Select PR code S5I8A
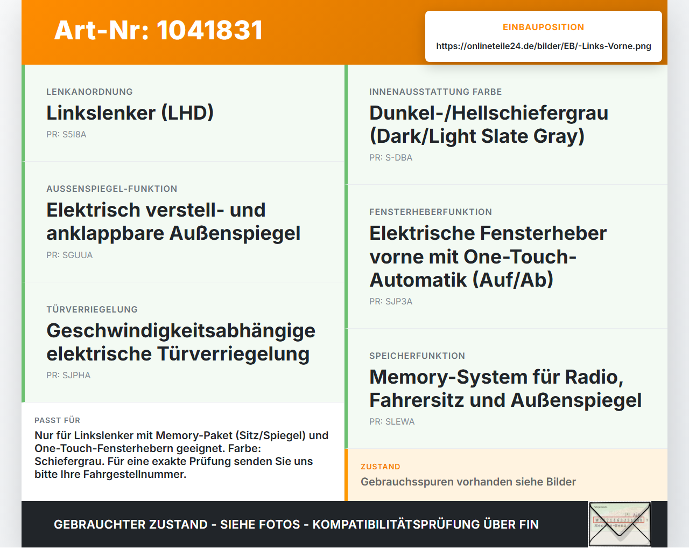The height and width of the screenshot is (548, 689). pyautogui.click(x=66, y=134)
